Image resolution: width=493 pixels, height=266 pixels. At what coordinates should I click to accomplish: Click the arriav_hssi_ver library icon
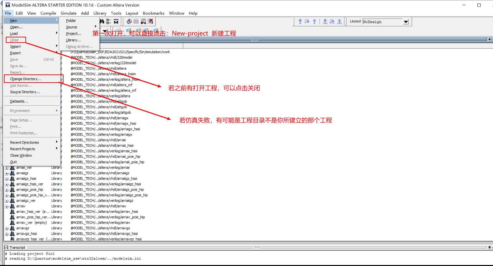[x=12, y=212]
